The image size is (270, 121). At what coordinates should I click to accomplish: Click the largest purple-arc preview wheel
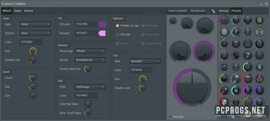point(192,87)
